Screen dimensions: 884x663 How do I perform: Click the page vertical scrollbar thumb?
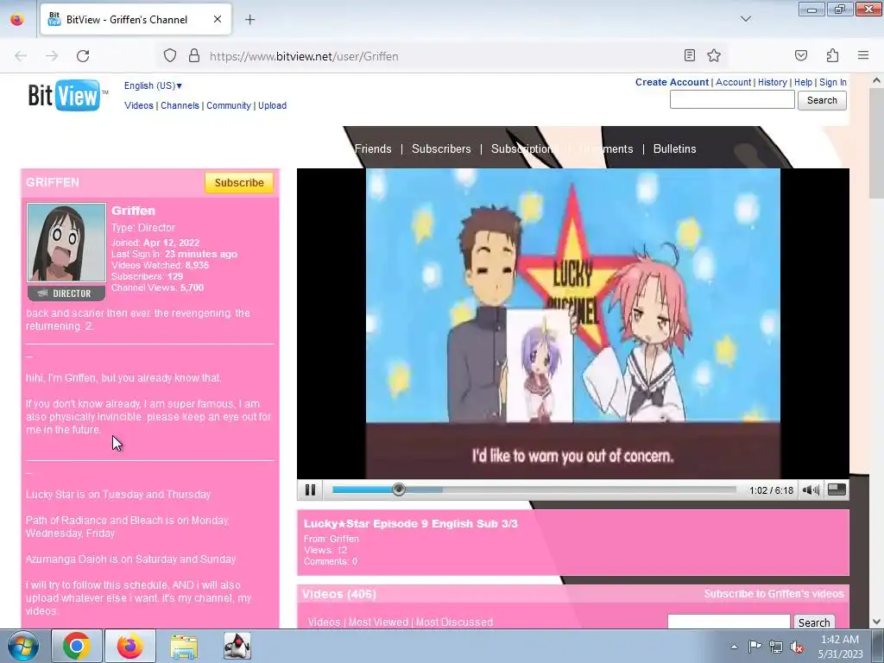coord(876,144)
